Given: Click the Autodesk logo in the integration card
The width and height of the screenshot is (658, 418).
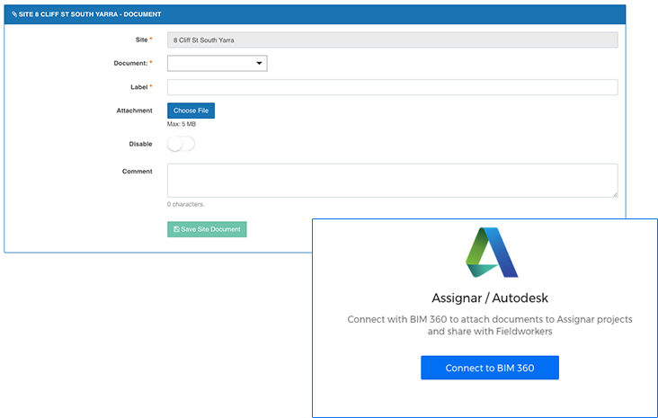Looking at the screenshot, I should pos(492,253).
